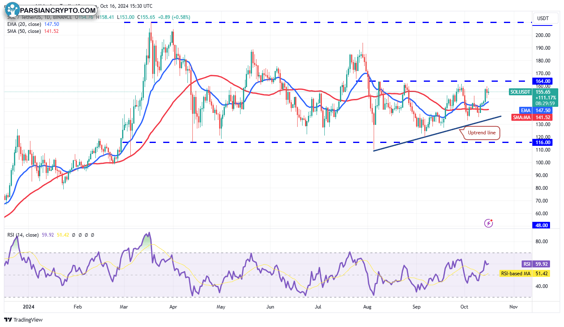Click the 164.00 price level label
Viewport: 564px width, 327px height.
[543, 81]
